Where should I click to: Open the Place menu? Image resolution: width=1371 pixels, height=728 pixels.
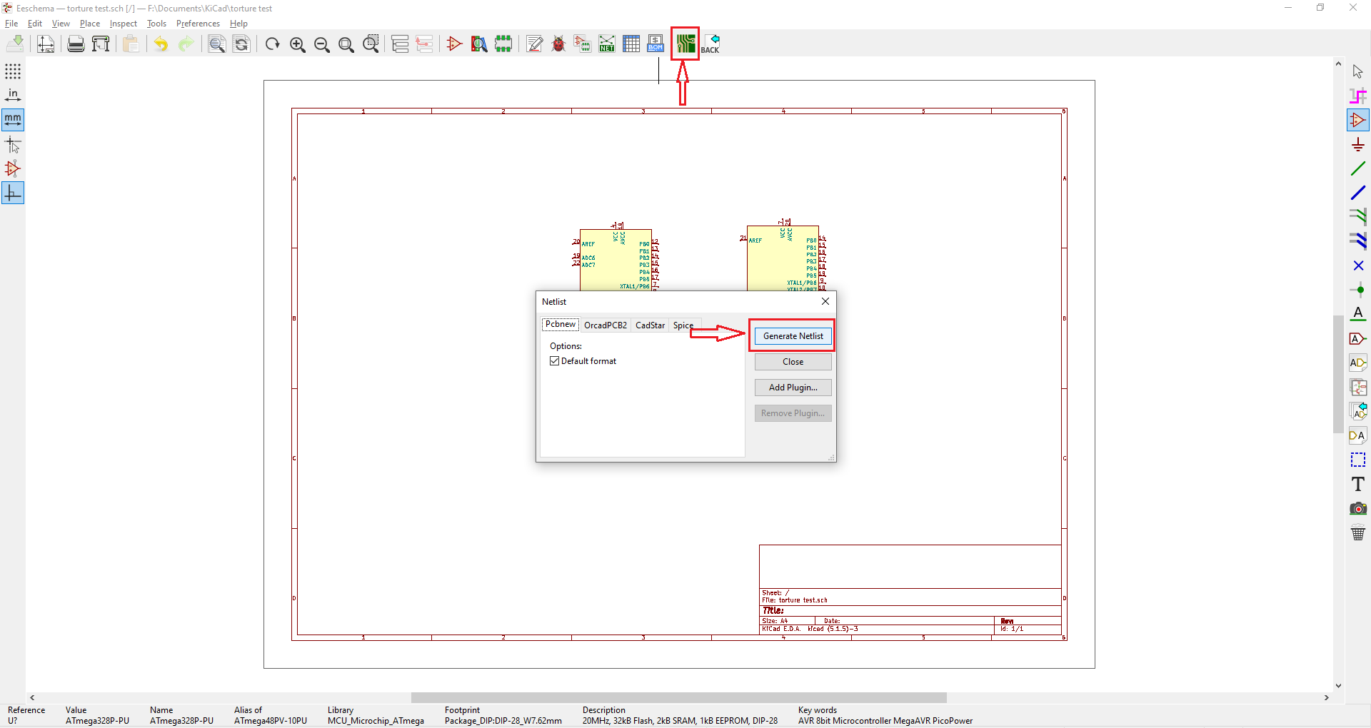(x=90, y=24)
